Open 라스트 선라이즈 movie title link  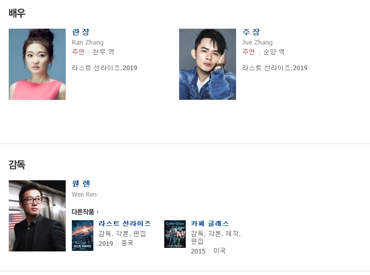[x=125, y=223]
